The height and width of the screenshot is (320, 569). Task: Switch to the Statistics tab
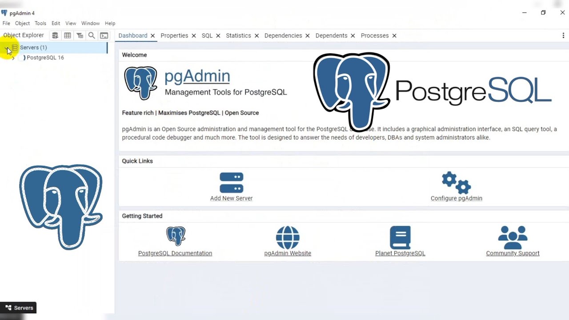click(238, 36)
